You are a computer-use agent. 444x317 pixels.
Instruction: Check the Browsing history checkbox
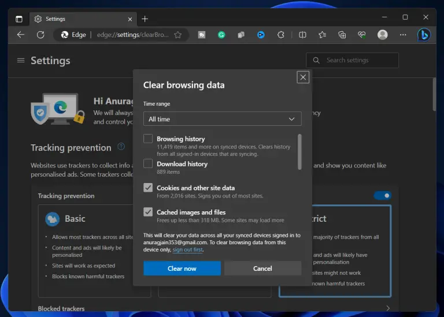(x=148, y=139)
